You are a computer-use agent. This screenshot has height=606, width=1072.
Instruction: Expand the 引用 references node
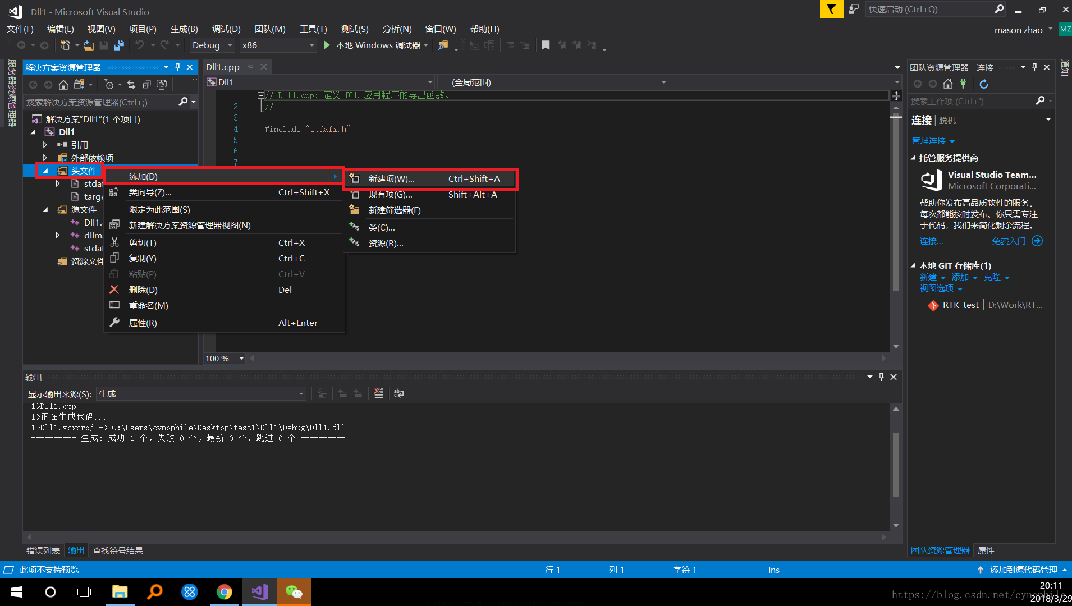click(x=45, y=145)
